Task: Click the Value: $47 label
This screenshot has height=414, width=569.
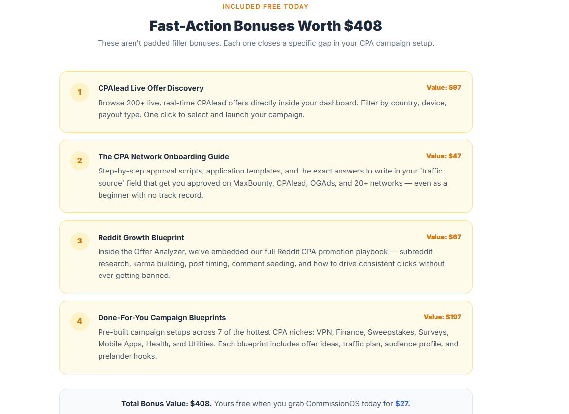Action: 443,156
